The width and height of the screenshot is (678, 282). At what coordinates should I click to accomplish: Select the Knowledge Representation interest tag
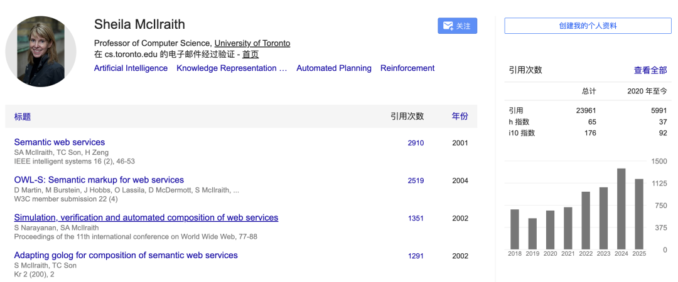(232, 68)
